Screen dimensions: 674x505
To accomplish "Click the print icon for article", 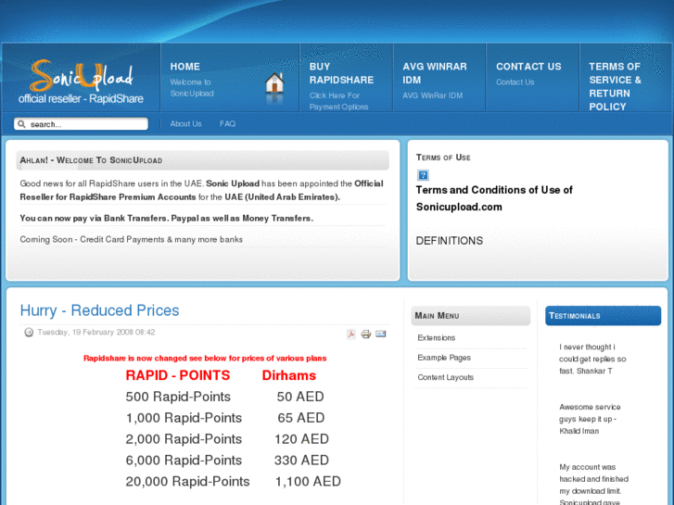I will click(366, 334).
